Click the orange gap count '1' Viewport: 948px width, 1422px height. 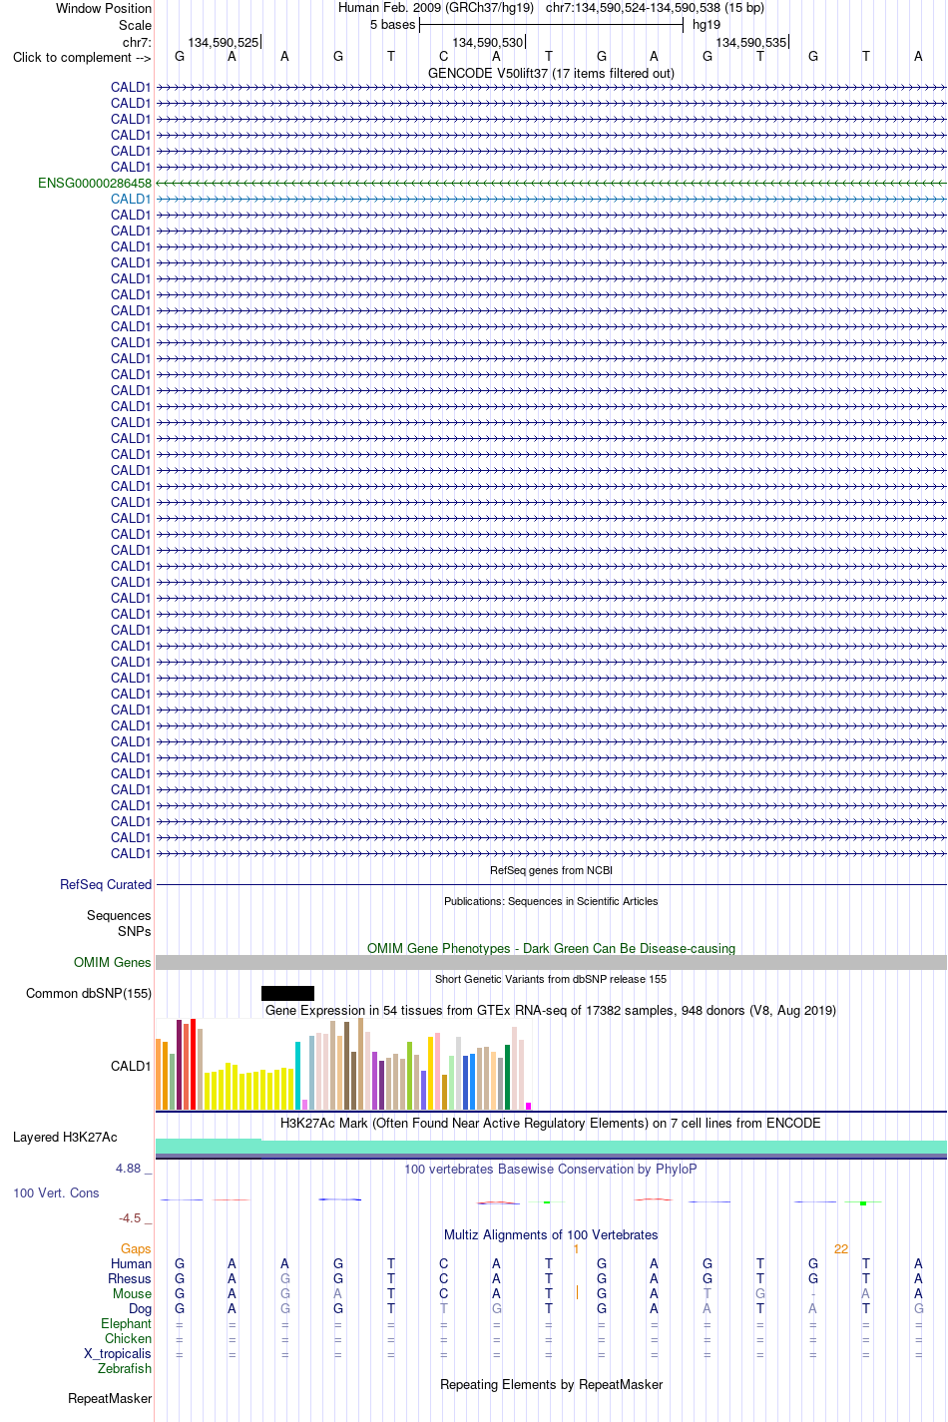[576, 1248]
